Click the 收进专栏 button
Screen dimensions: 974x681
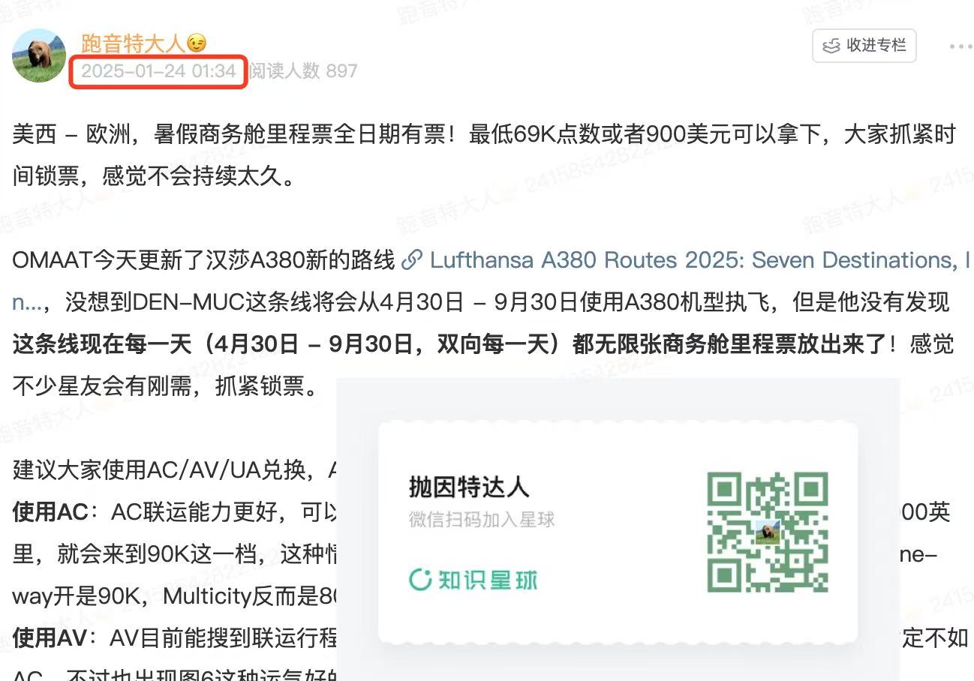pos(864,46)
